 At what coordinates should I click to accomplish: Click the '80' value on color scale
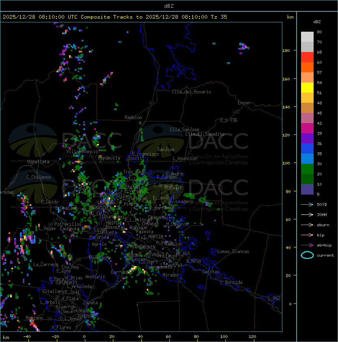click(319, 32)
